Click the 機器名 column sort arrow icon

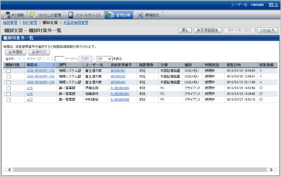point(53,65)
